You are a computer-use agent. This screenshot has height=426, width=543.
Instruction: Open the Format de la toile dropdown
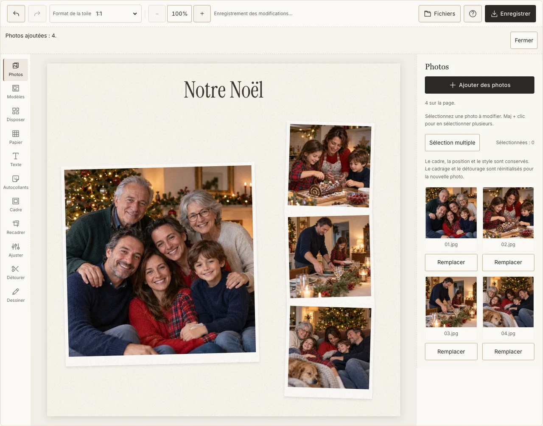tap(95, 14)
